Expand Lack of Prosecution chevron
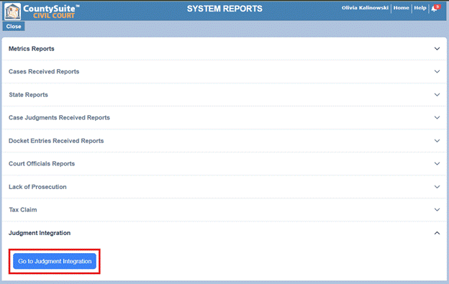 pos(437,187)
